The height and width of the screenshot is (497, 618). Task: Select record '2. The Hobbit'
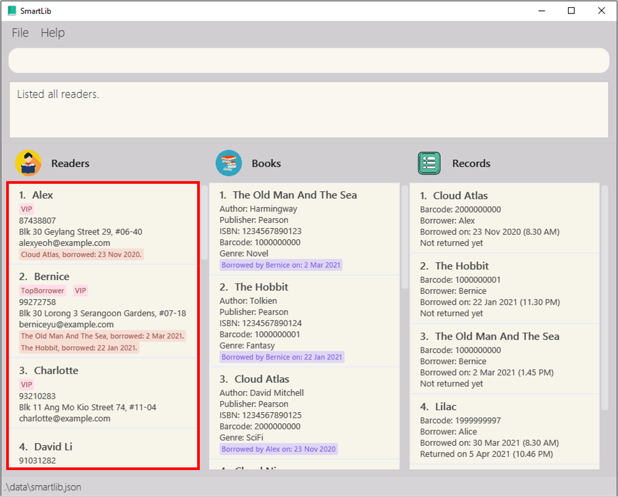tap(504, 289)
